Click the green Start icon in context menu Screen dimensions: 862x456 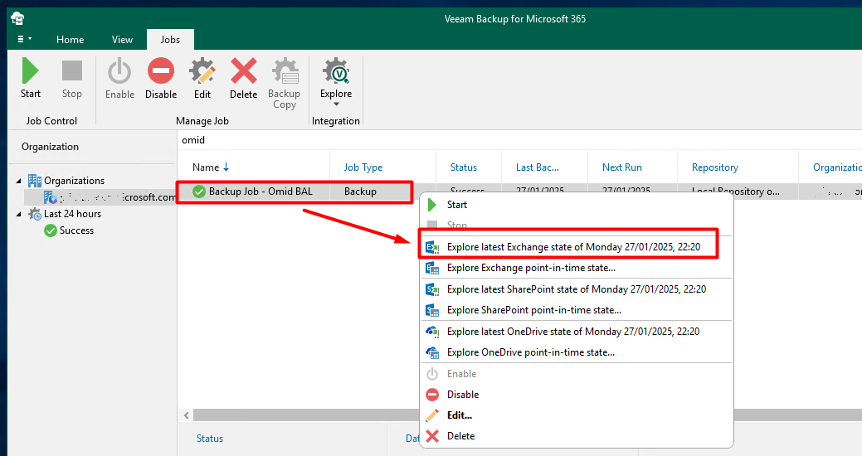[x=432, y=205]
